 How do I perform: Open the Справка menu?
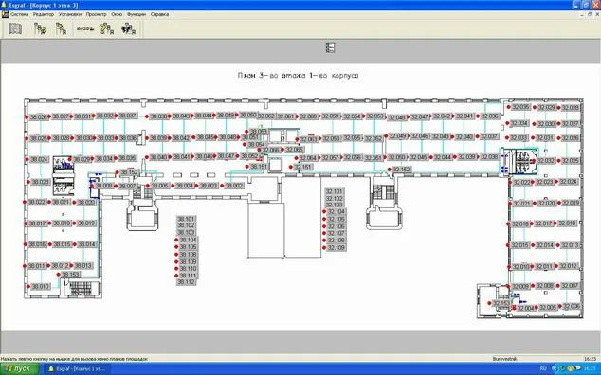(x=159, y=14)
